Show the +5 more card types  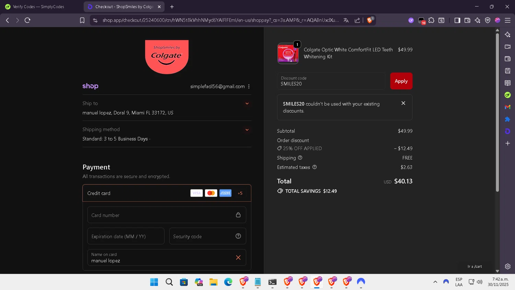point(240,193)
